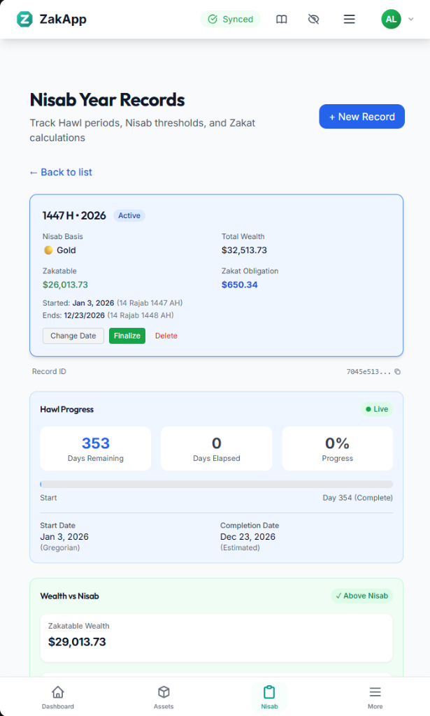Viewport: 430px width, 716px height.
Task: Open the hamburger menu in header
Action: point(349,20)
